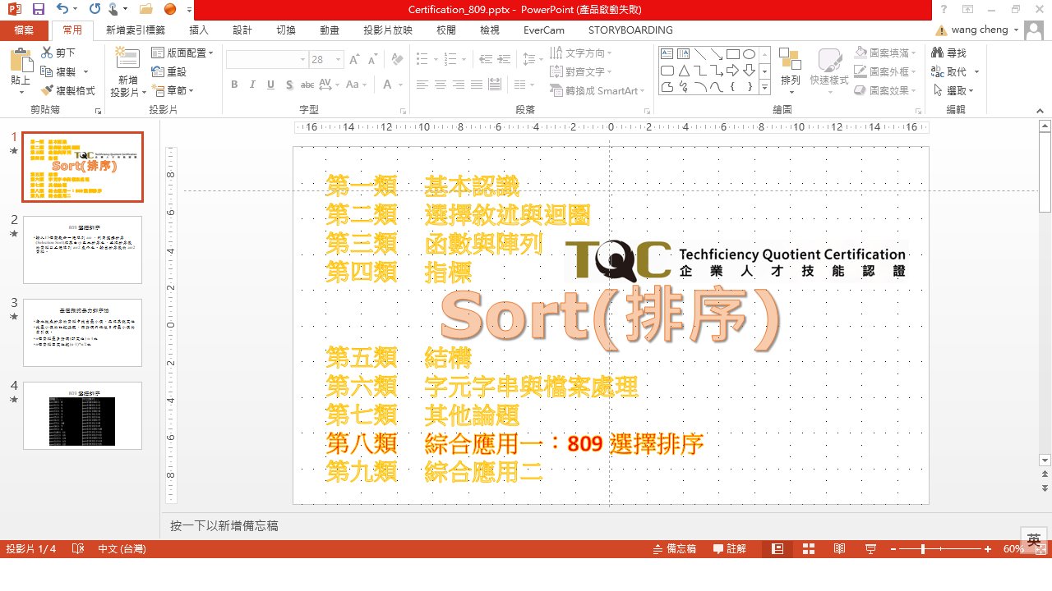Click Notes (備忘稿) button in status bar
This screenshot has height=591, width=1052.
(675, 549)
